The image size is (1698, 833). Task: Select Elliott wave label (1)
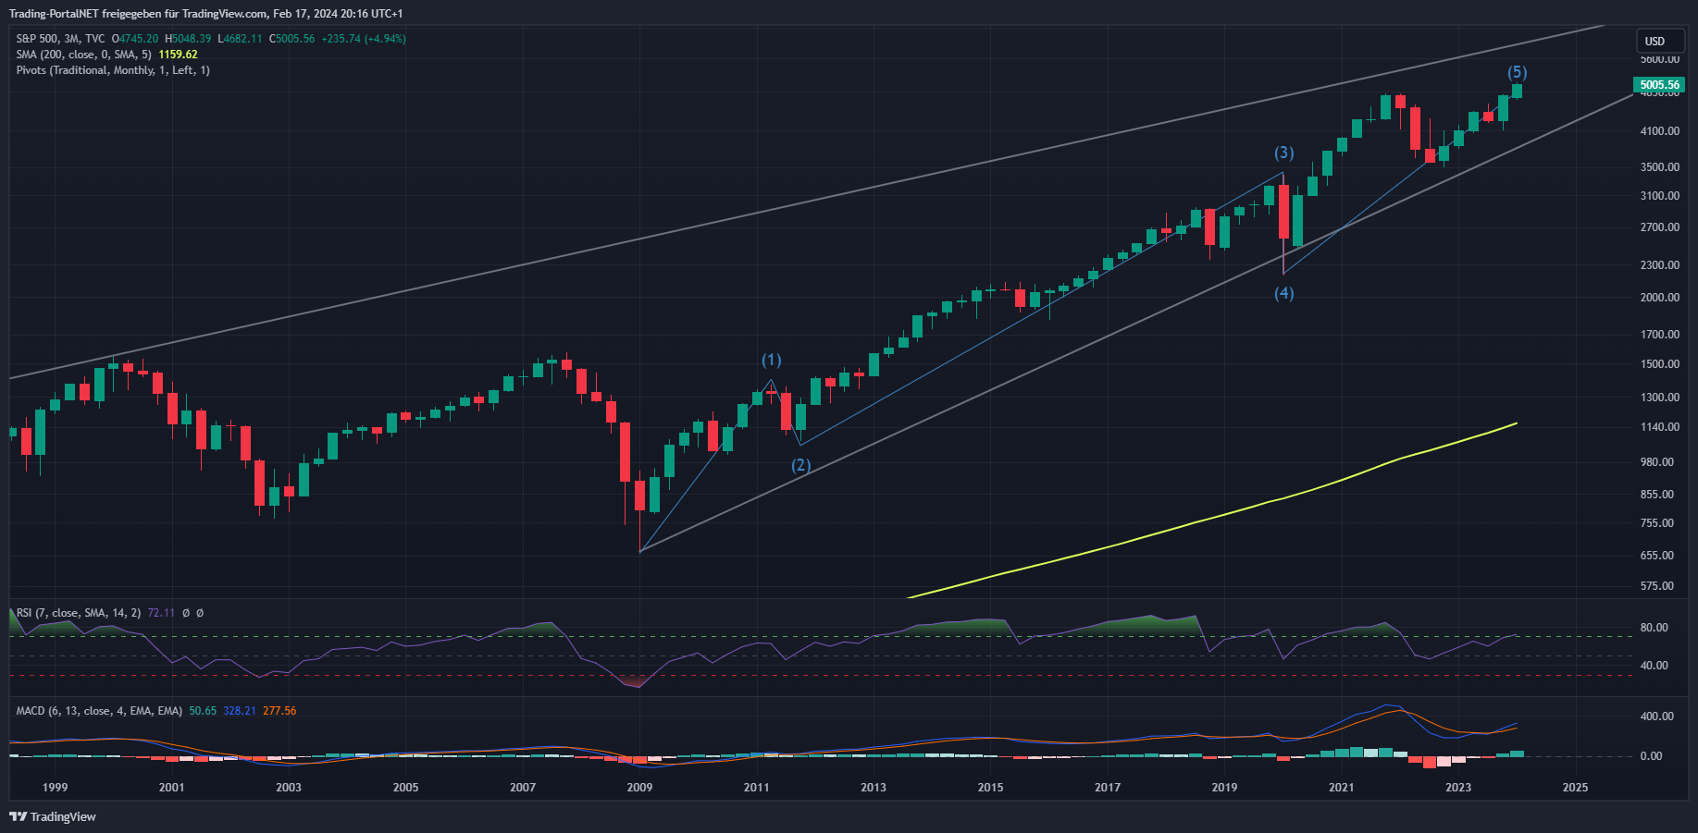pyautogui.click(x=771, y=360)
